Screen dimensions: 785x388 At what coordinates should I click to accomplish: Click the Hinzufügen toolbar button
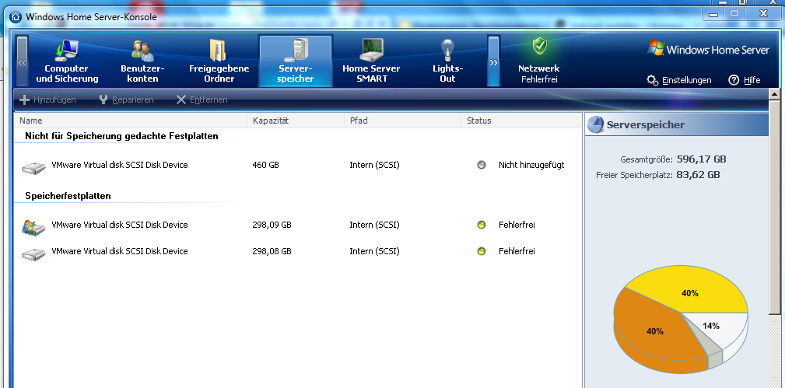click(x=47, y=100)
